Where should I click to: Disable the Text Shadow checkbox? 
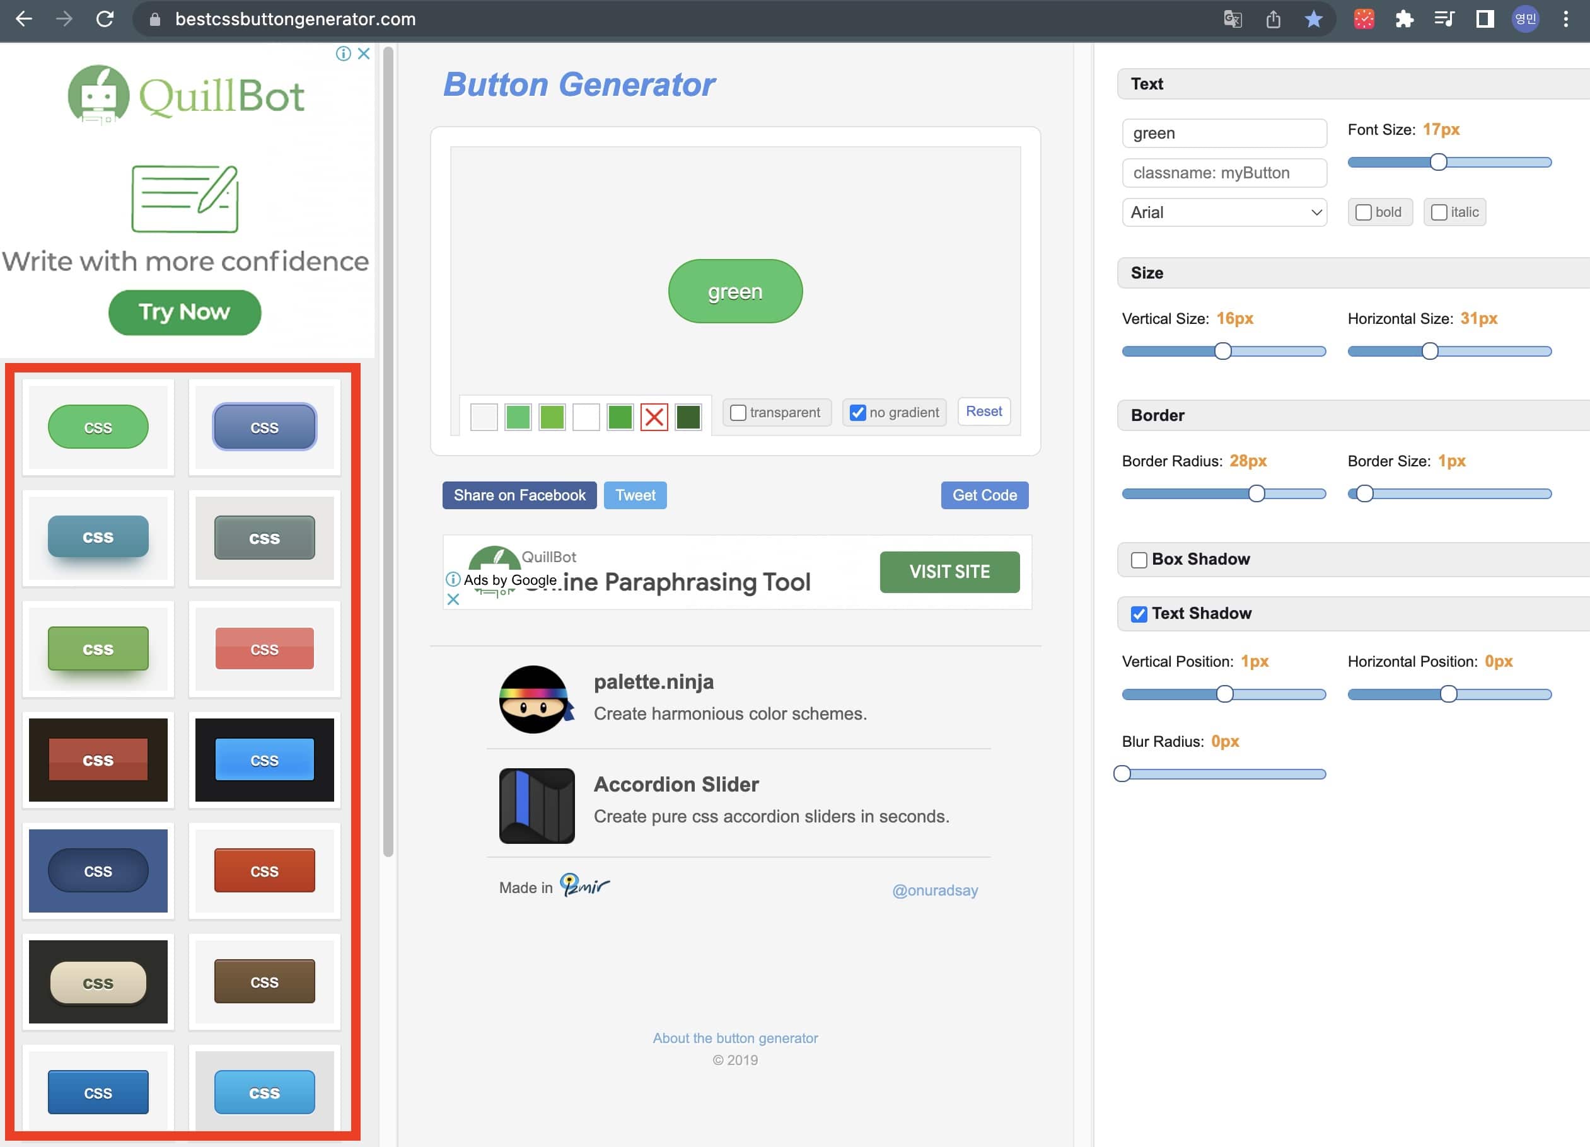tap(1138, 613)
